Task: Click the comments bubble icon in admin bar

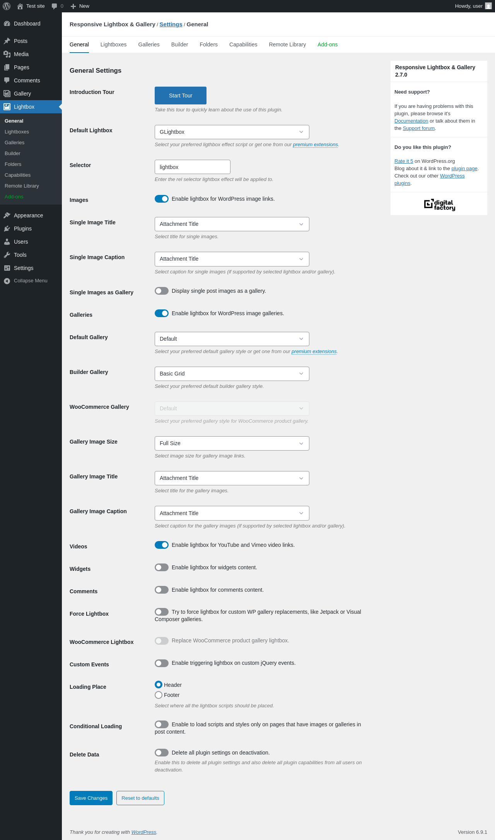Action: coord(54,6)
